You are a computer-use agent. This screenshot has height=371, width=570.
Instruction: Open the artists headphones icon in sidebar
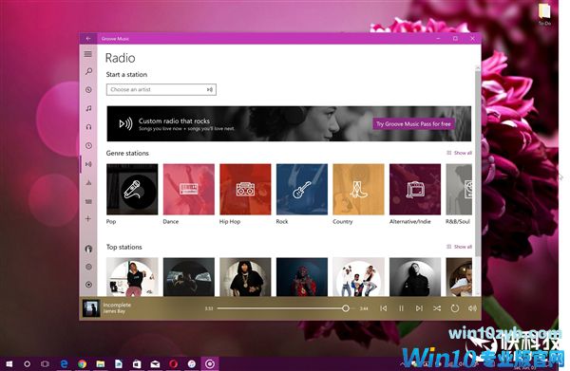[x=88, y=127]
